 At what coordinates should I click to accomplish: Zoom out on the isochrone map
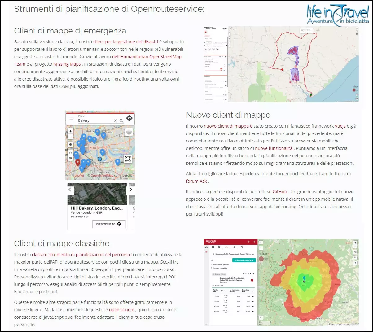click(x=355, y=247)
